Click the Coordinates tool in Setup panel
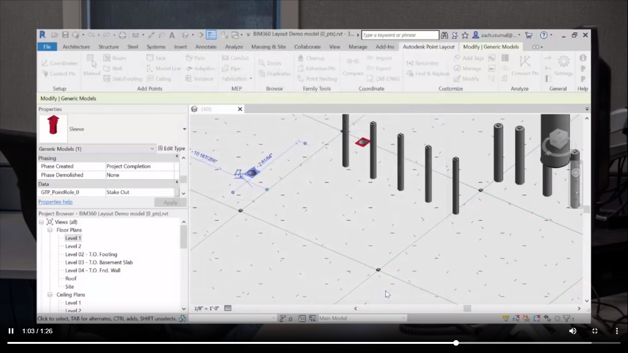Image resolution: width=628 pixels, height=353 pixels. (59, 63)
